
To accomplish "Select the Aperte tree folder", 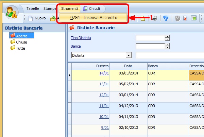I will pyautogui.click(x=21, y=36).
